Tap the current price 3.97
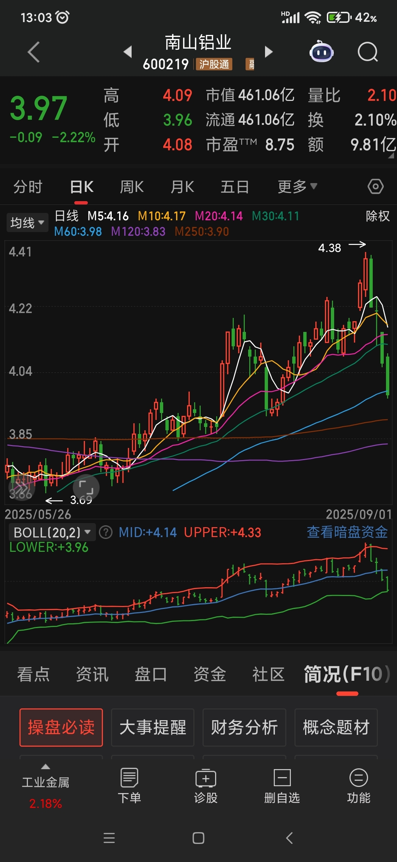Viewport: 397px width, 862px height. coord(39,108)
